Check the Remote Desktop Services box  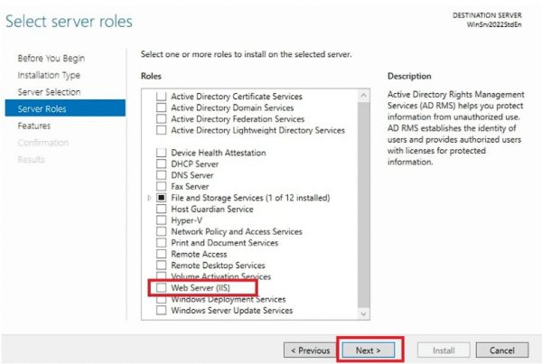tap(162, 266)
